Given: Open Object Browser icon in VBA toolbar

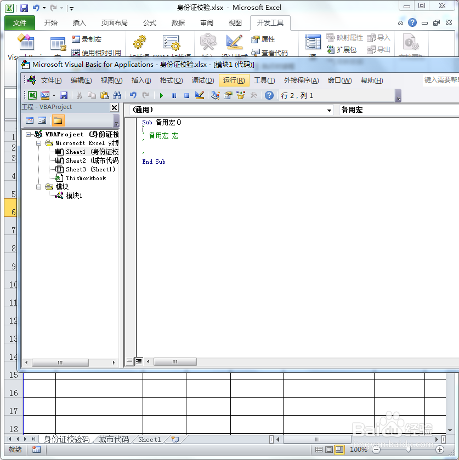Looking at the screenshot, I should tap(241, 95).
